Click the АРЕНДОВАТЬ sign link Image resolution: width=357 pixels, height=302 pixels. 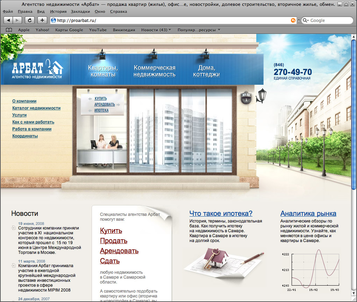(105, 104)
